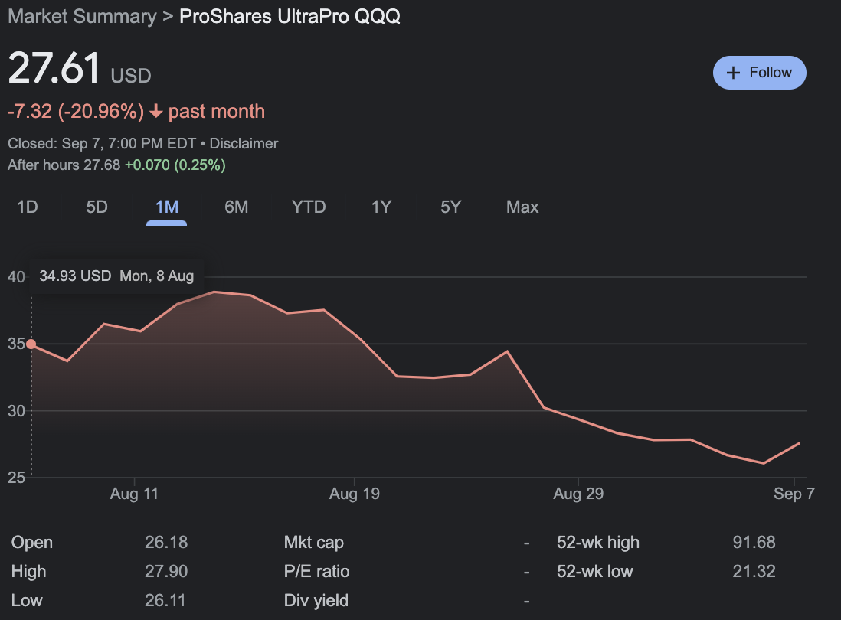Viewport: 841px width, 620px height.
Task: Click the 30 y-axis label
Action: 16,411
